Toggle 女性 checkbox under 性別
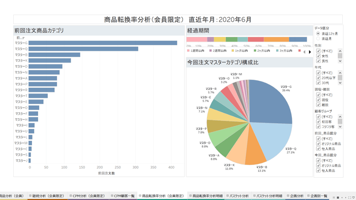 click(x=318, y=56)
